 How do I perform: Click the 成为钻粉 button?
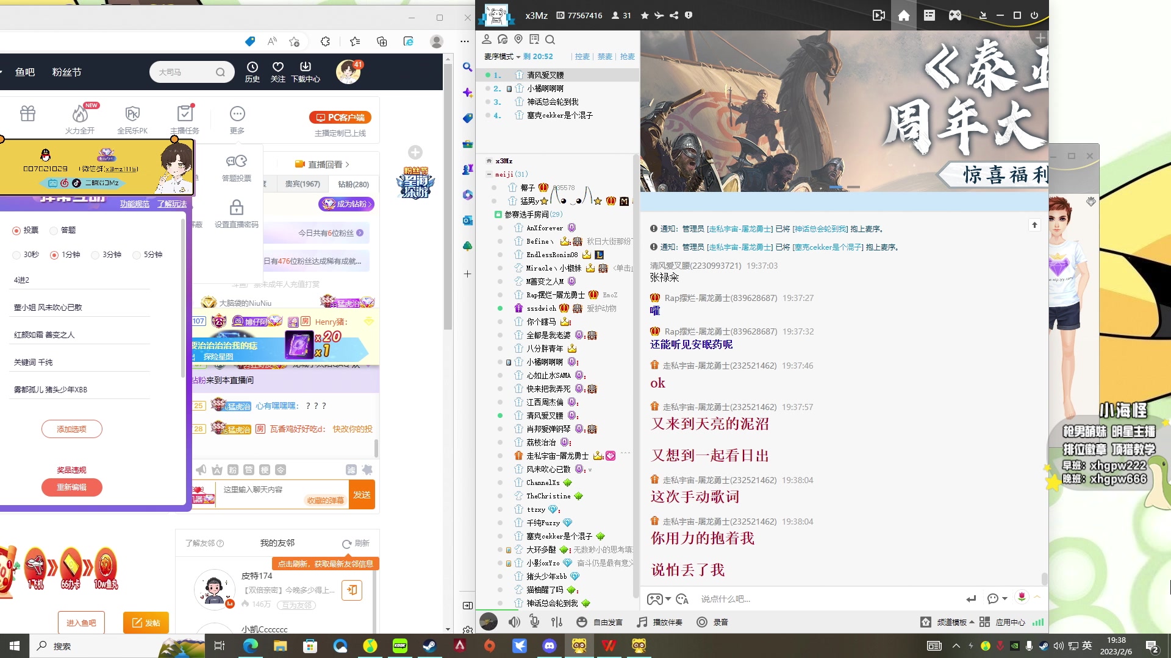(346, 204)
